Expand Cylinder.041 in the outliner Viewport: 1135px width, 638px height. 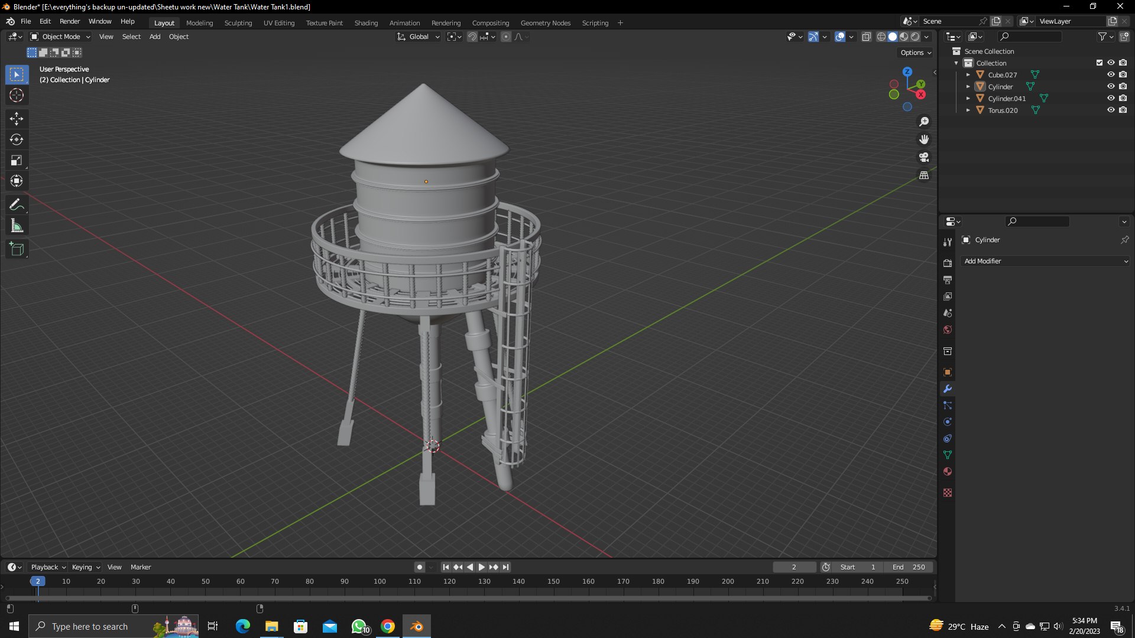(x=968, y=99)
